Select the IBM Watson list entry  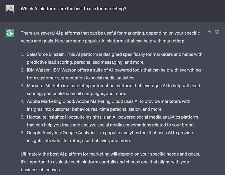113,74
